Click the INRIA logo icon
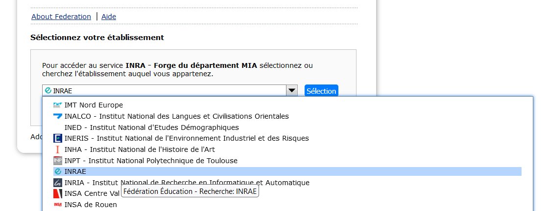Screen dimensions: 547x211 pos(58,183)
